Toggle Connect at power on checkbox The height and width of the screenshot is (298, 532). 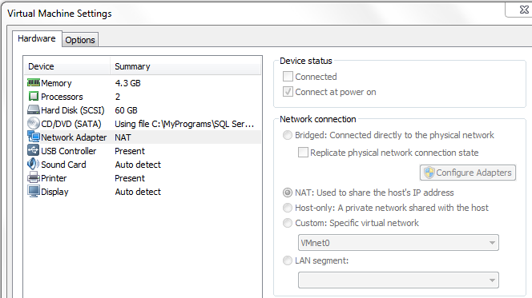(288, 92)
